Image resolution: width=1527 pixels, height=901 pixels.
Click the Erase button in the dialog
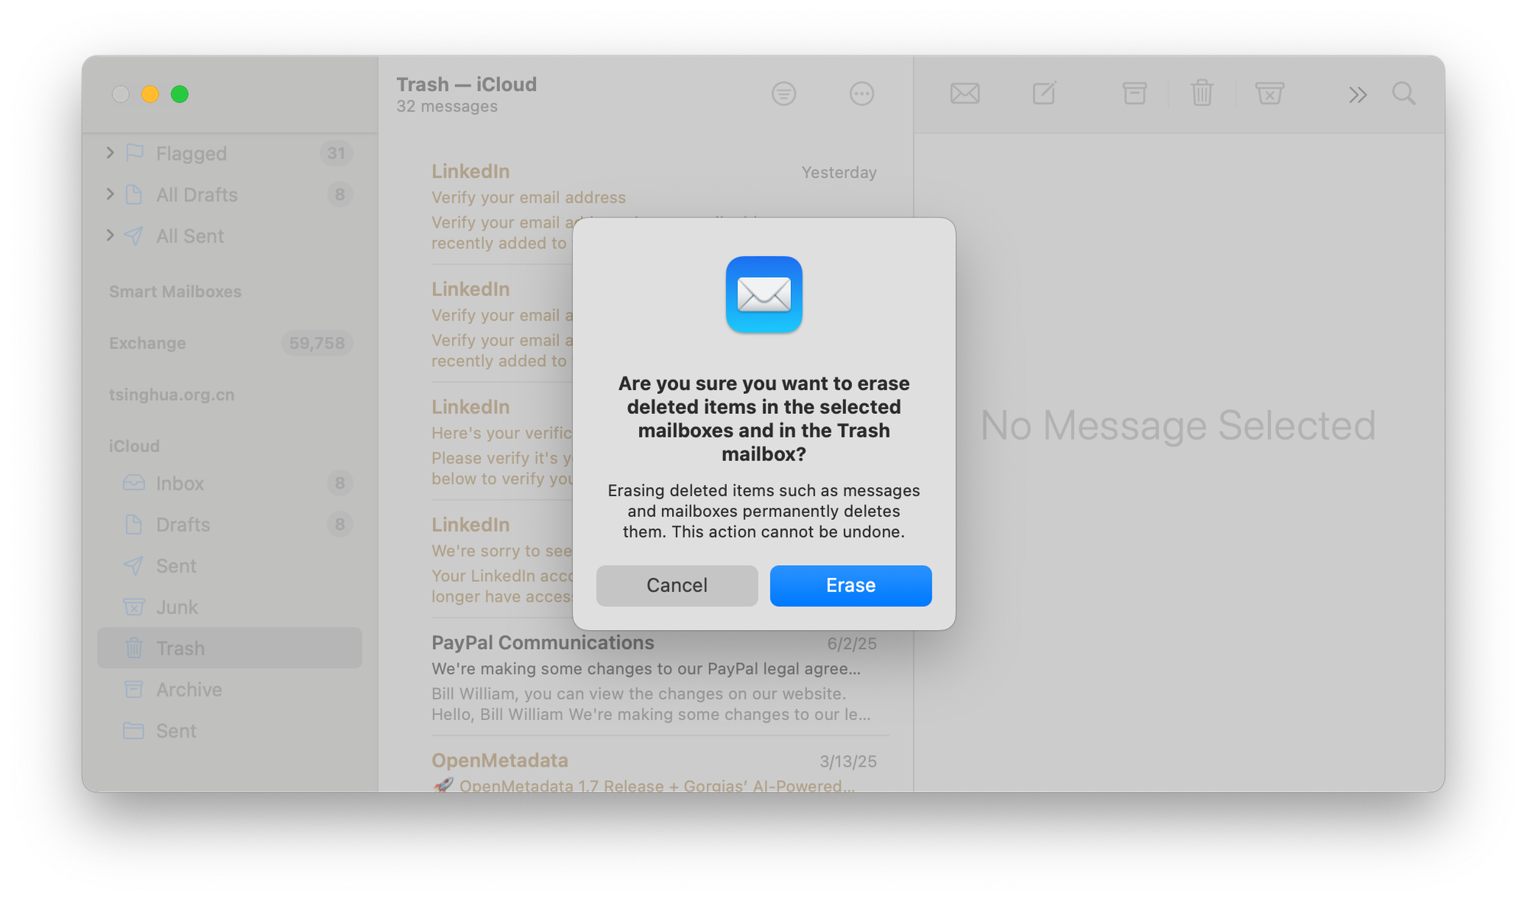click(851, 586)
